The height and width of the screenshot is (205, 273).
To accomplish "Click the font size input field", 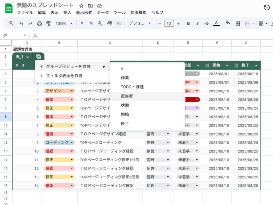I will point(169,23).
